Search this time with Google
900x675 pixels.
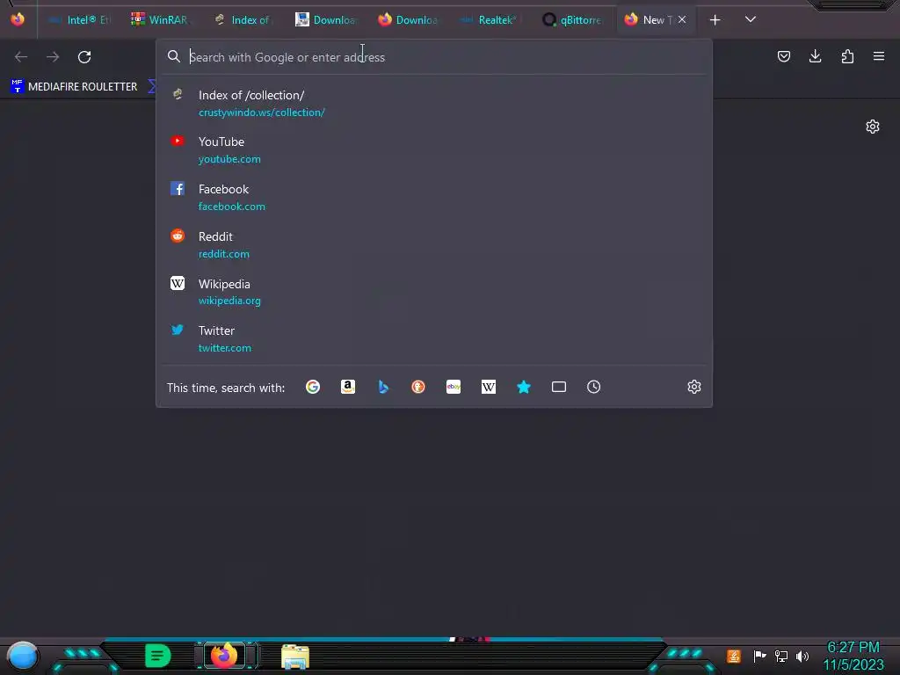coord(313,387)
